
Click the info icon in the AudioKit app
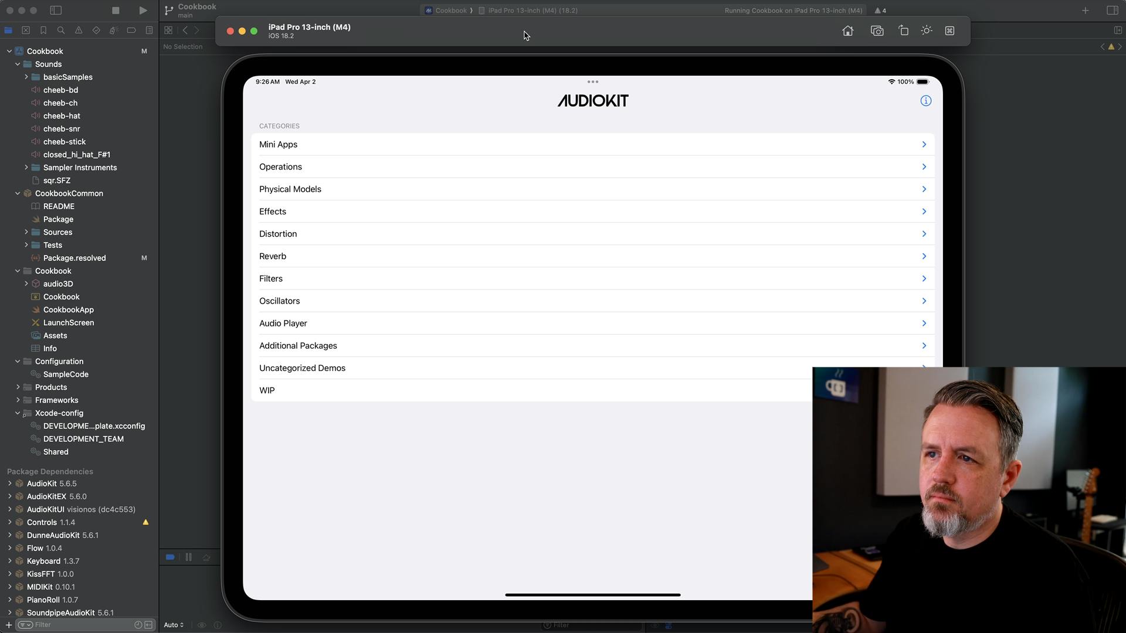(925, 101)
